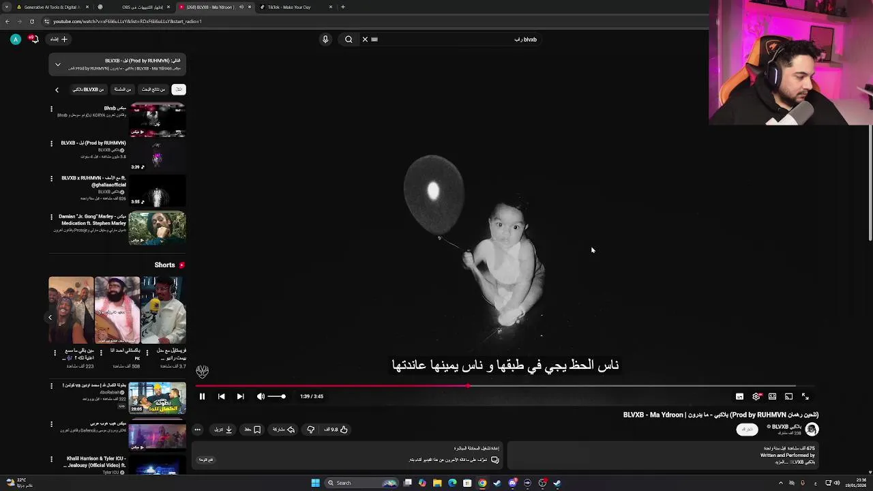Screen dimensions: 873x491
Task: Switch to TikTok Make Your Day tab
Action: click(295, 7)
